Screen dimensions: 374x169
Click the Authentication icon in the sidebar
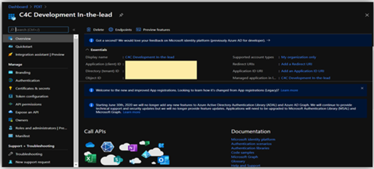pos(10,81)
